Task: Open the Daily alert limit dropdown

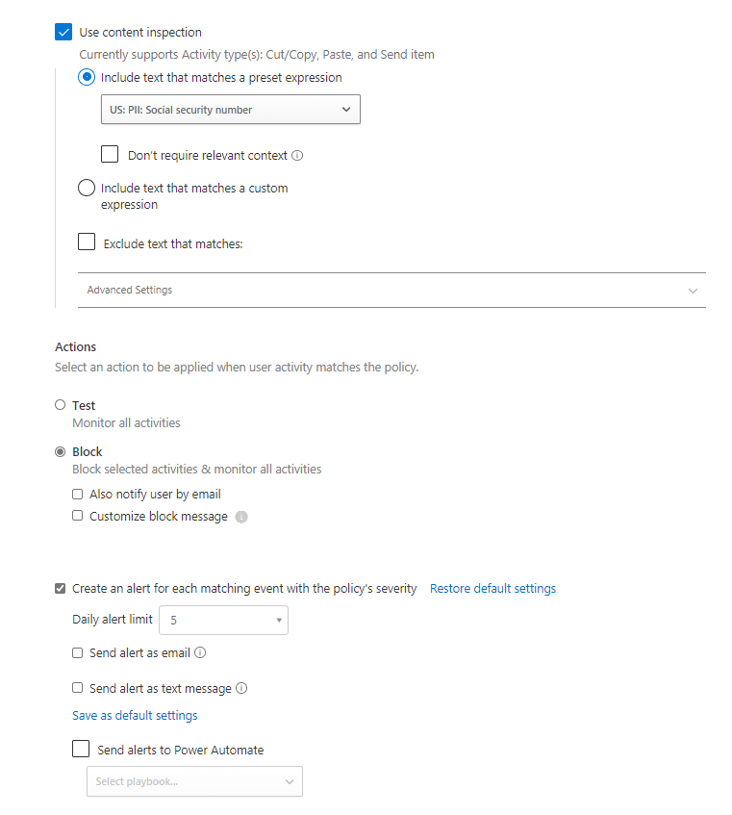Action: coord(223,620)
